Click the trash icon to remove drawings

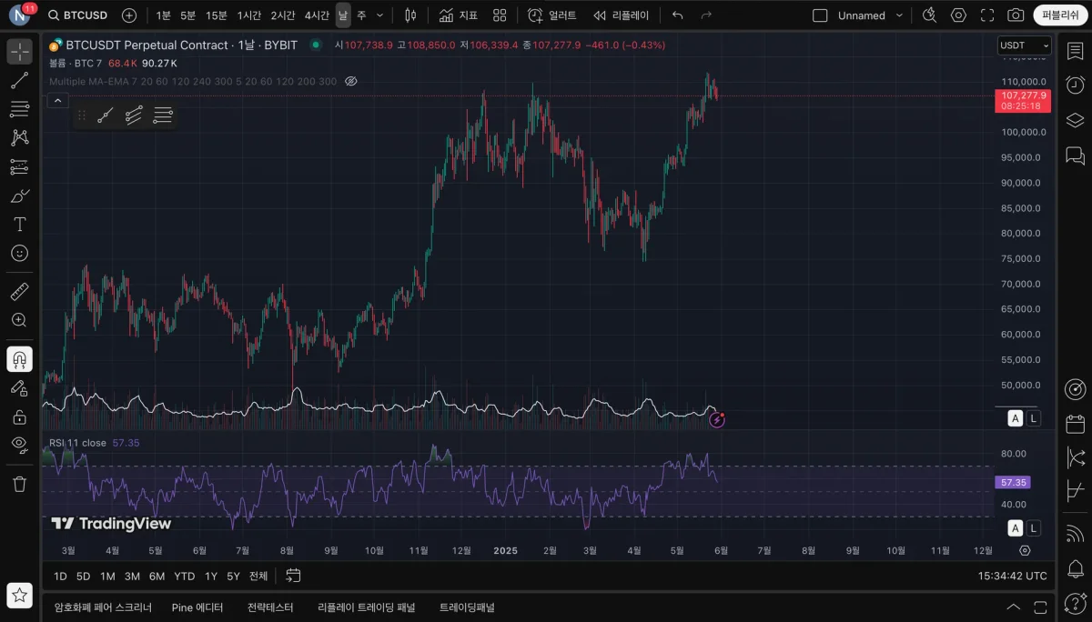coord(19,484)
